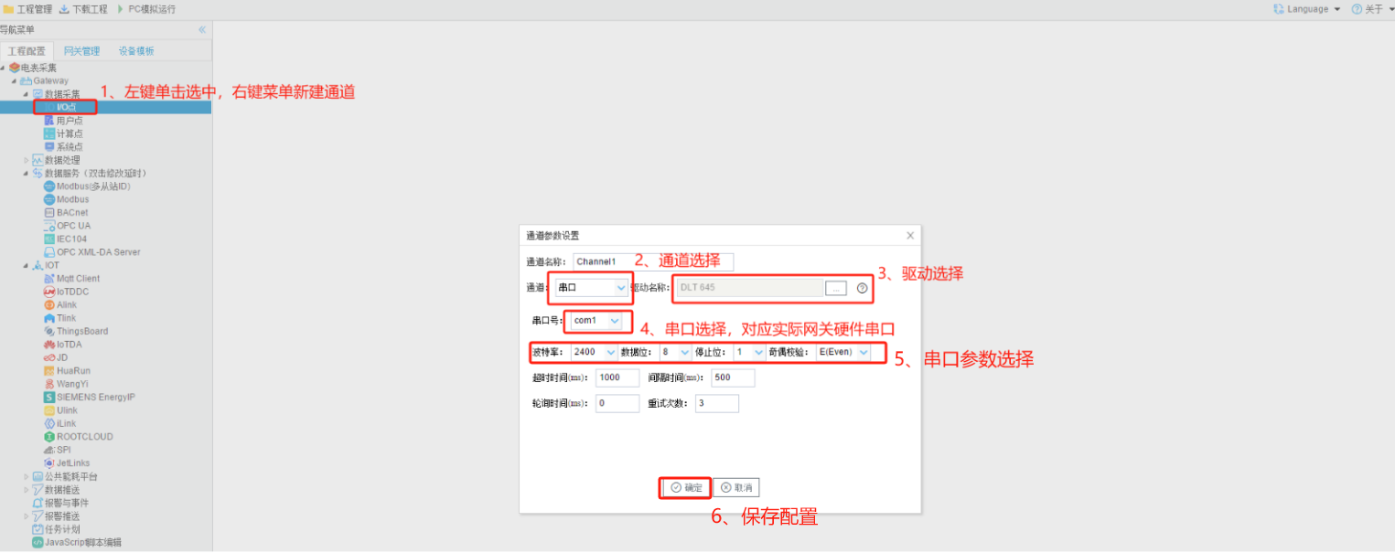Select 任务计划 tree item
1395x553 pixels.
point(56,529)
